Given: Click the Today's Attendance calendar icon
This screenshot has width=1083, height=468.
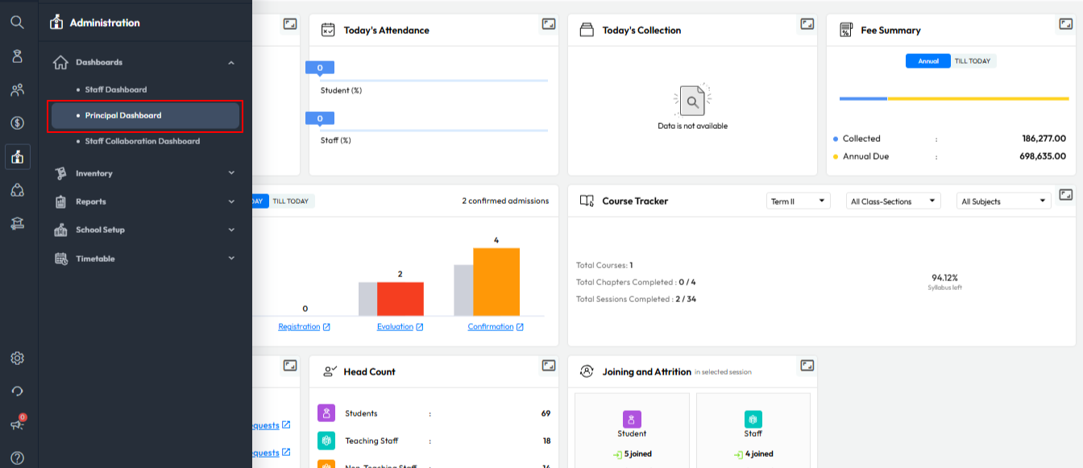Looking at the screenshot, I should 328,30.
